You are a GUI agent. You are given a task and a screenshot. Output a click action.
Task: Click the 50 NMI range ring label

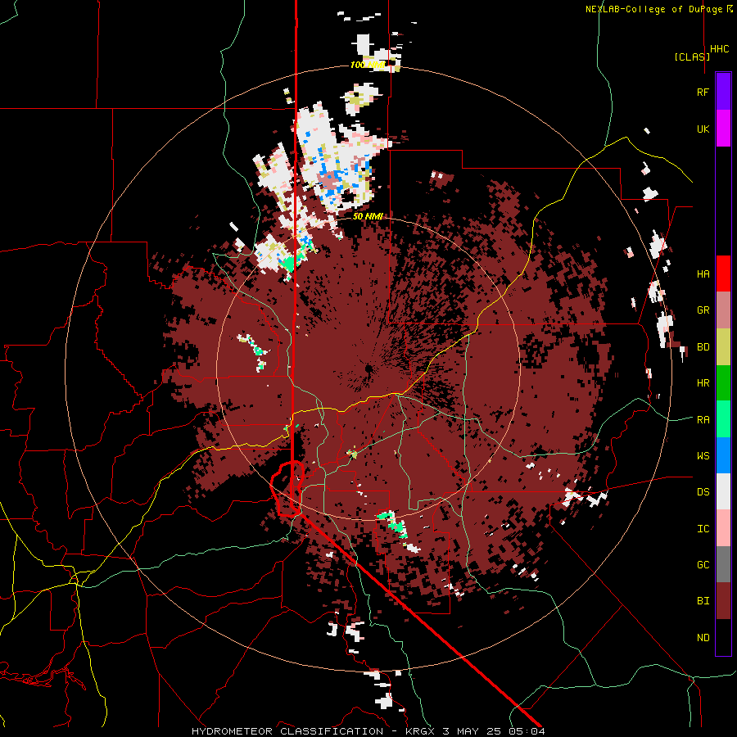coord(368,216)
